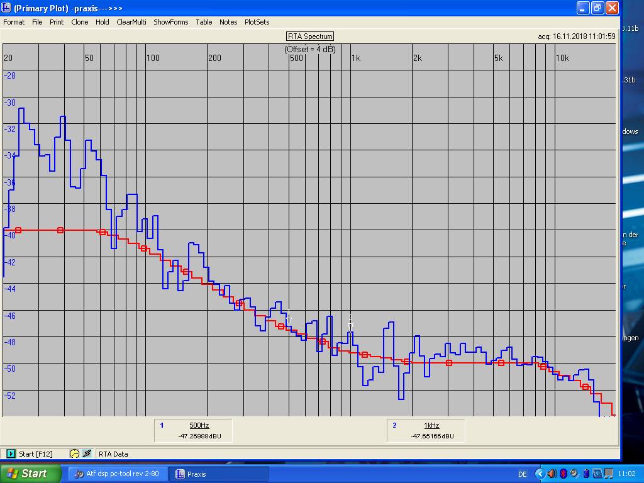Open the Bluetooth tray icon
The height and width of the screenshot is (483, 644).
563,474
